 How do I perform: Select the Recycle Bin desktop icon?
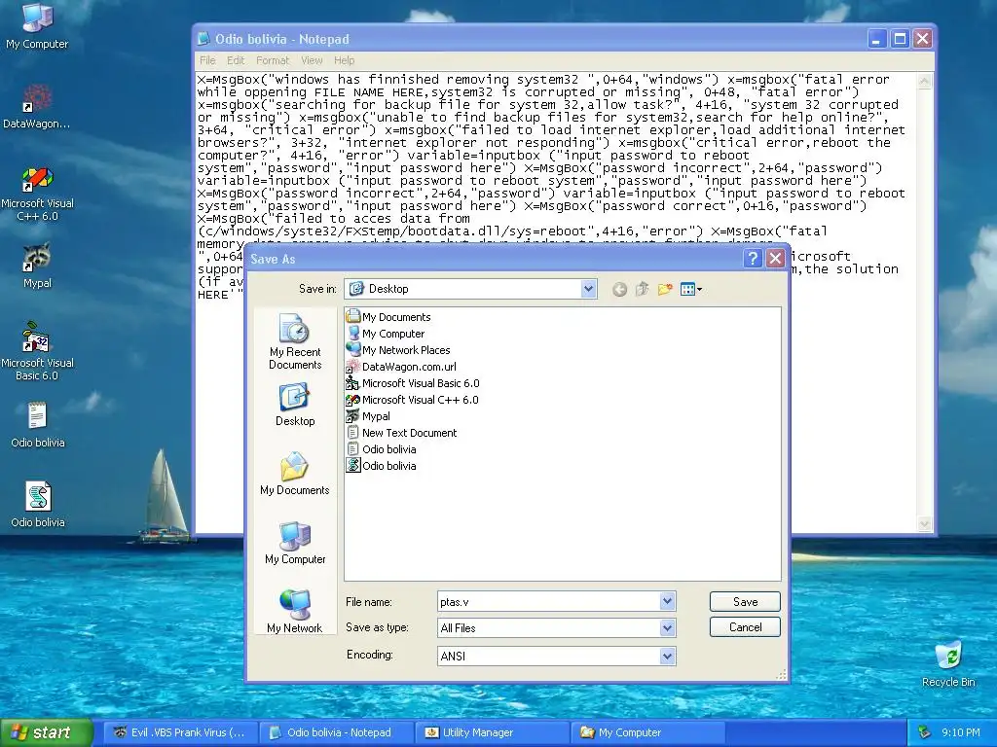tap(948, 663)
